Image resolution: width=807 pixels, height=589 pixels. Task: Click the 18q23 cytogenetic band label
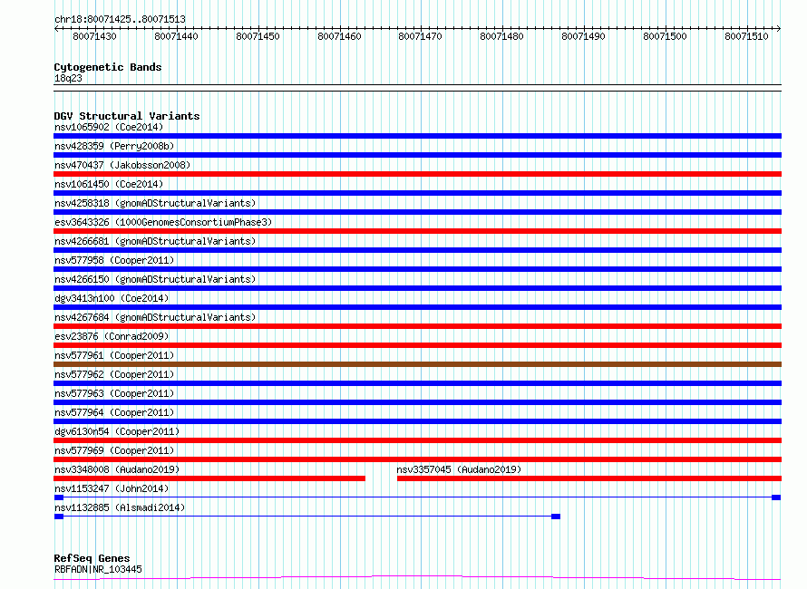click(x=68, y=78)
